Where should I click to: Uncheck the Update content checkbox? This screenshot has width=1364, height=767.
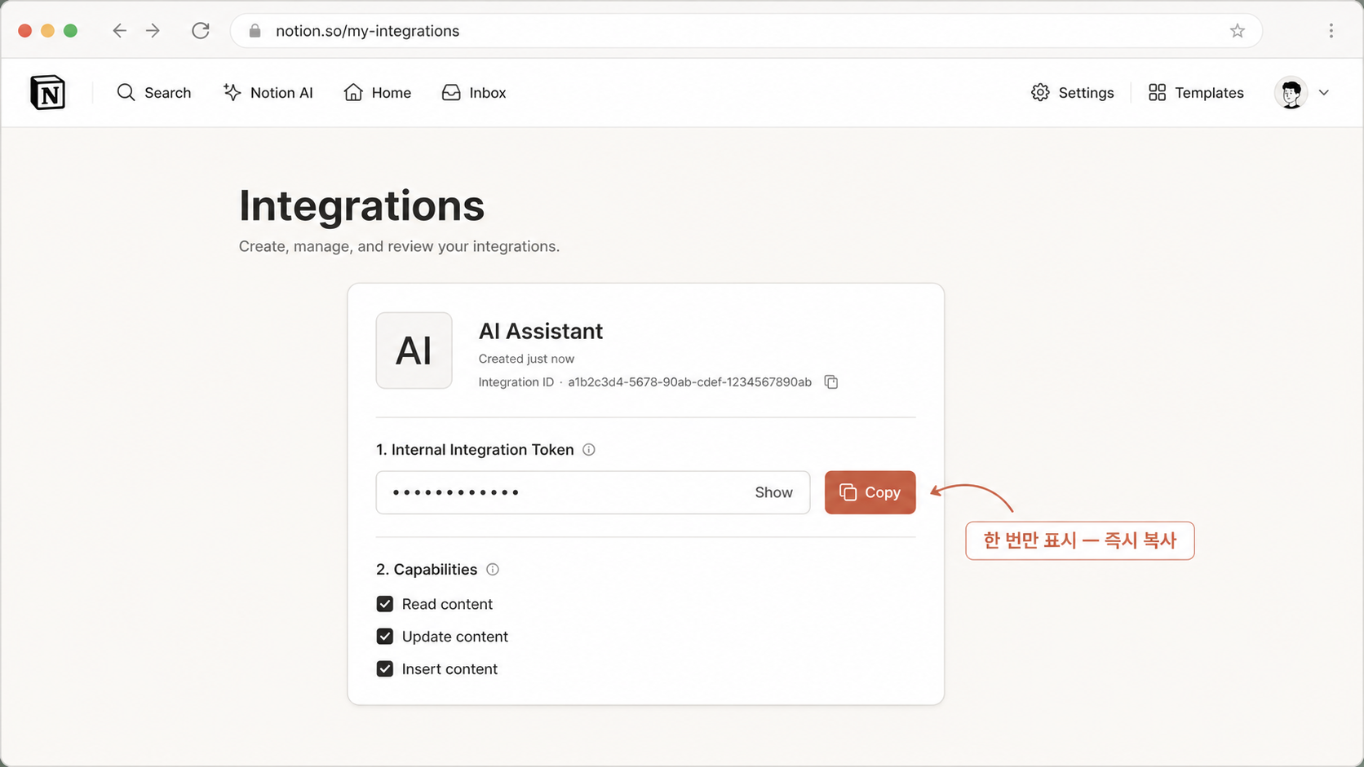point(385,637)
